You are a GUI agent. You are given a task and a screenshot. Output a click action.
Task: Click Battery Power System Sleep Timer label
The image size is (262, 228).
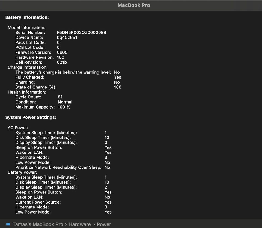tap(46, 177)
